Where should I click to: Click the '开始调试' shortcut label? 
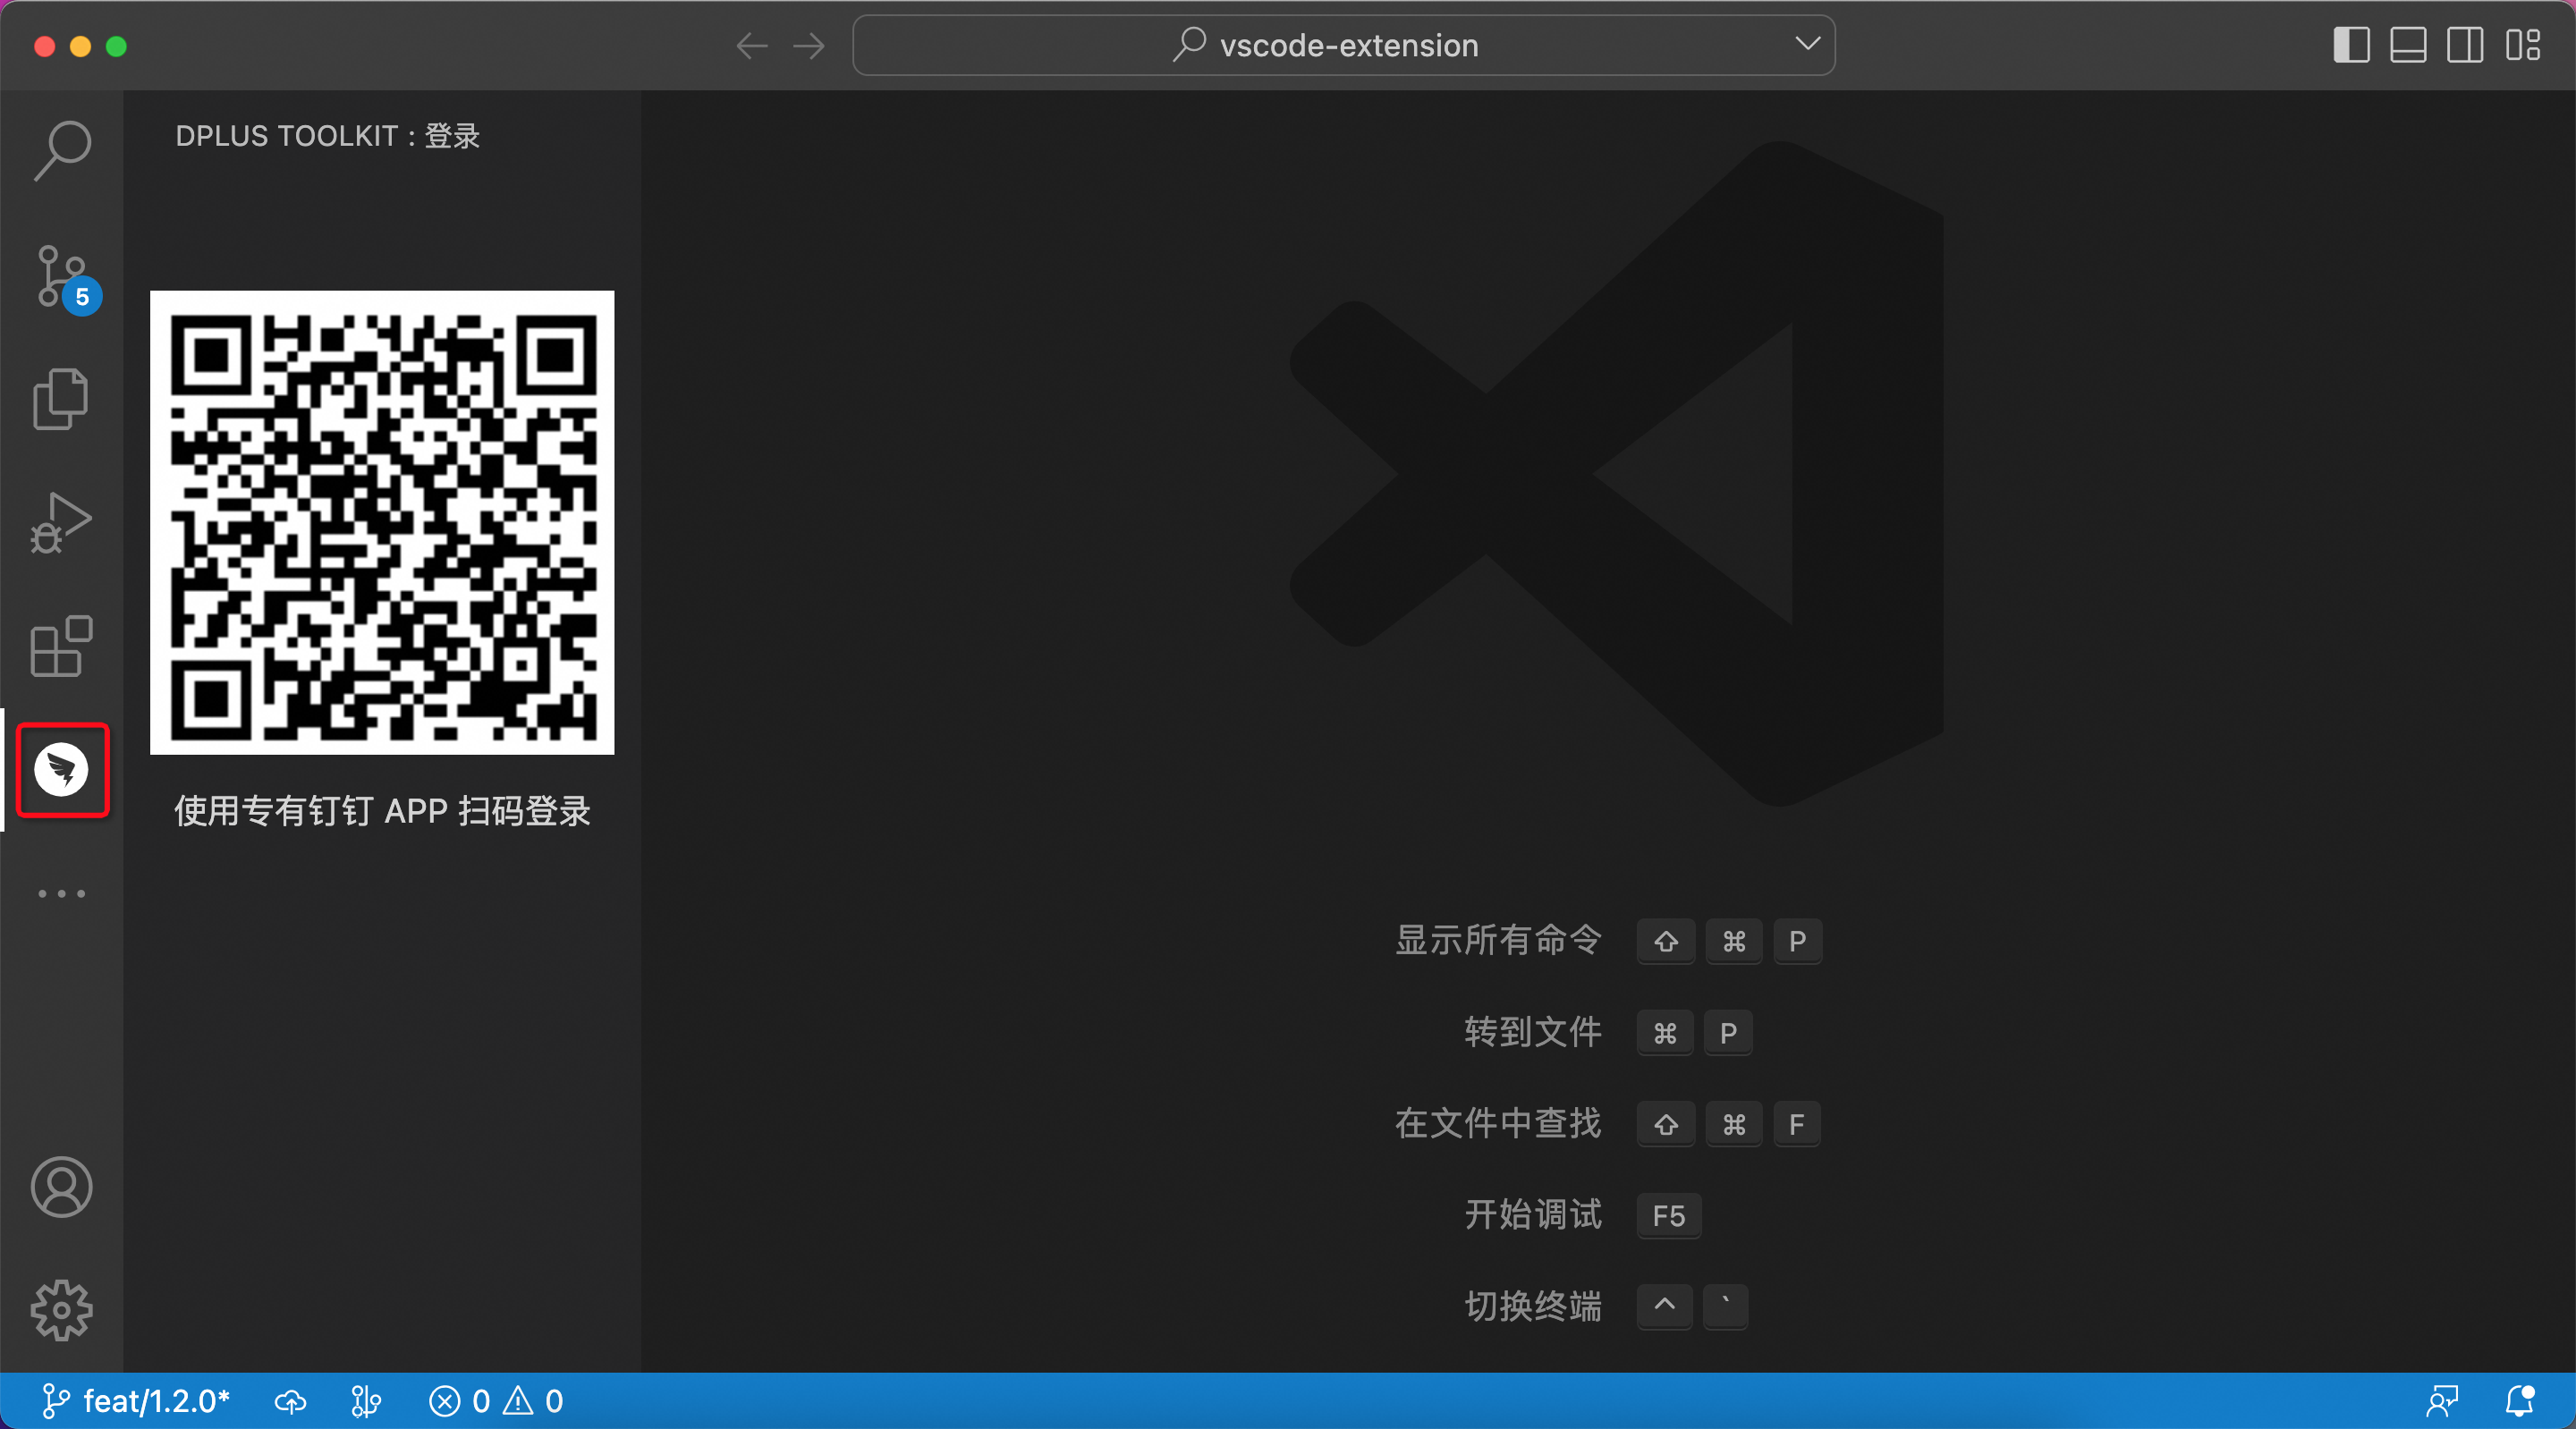point(1533,1215)
